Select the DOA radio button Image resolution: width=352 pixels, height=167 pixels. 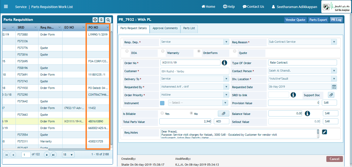tap(127, 51)
